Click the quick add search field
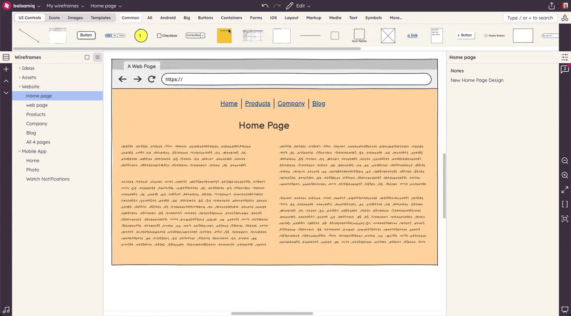Viewport: 571px width, 316px height. tap(530, 18)
